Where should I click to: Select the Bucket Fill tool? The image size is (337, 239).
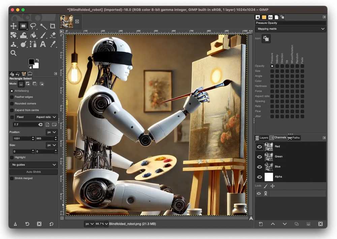click(33, 35)
